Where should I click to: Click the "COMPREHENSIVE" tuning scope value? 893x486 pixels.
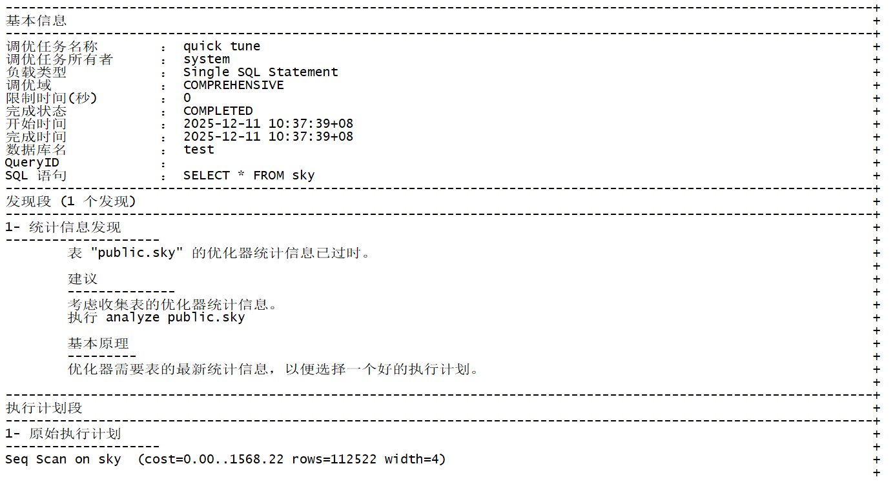[x=233, y=85]
